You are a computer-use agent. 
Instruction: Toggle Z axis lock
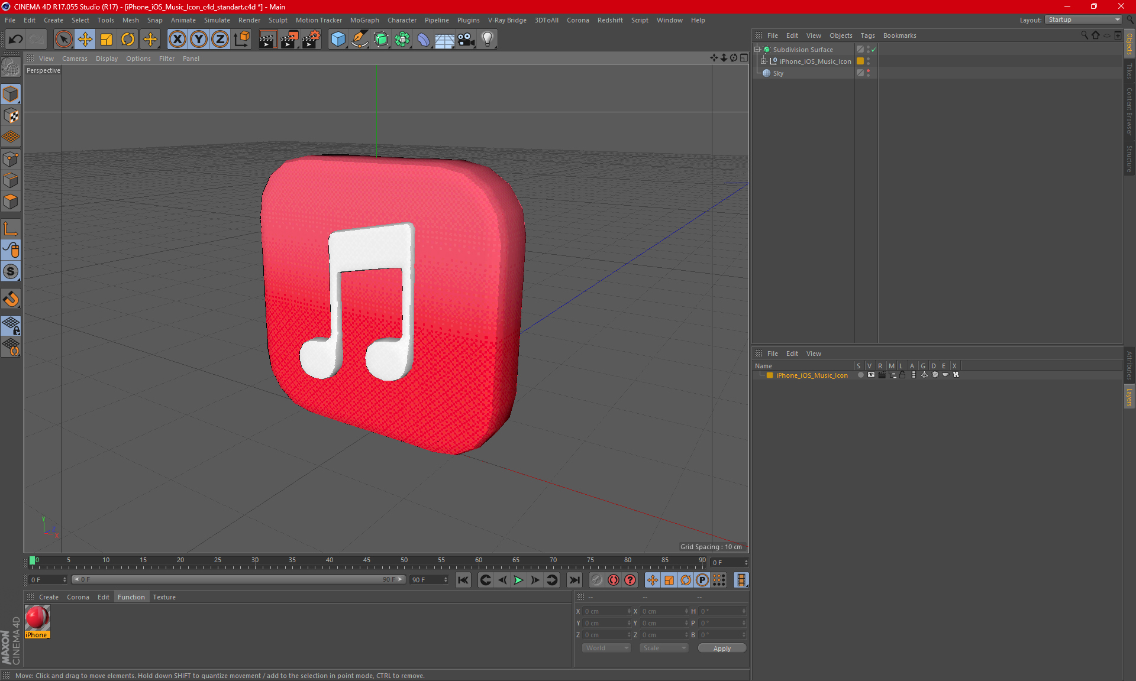[220, 40]
